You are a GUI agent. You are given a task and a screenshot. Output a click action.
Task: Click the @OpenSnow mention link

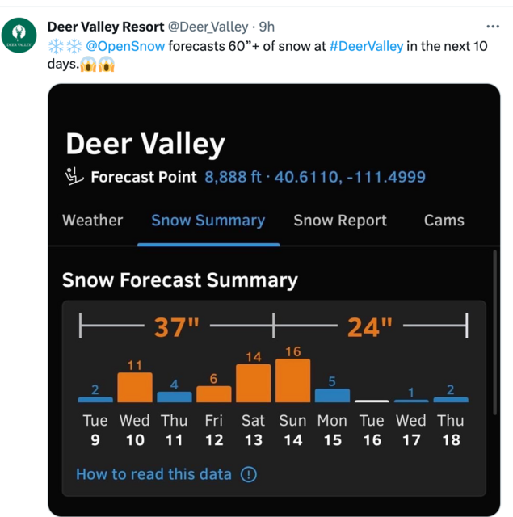(x=125, y=46)
